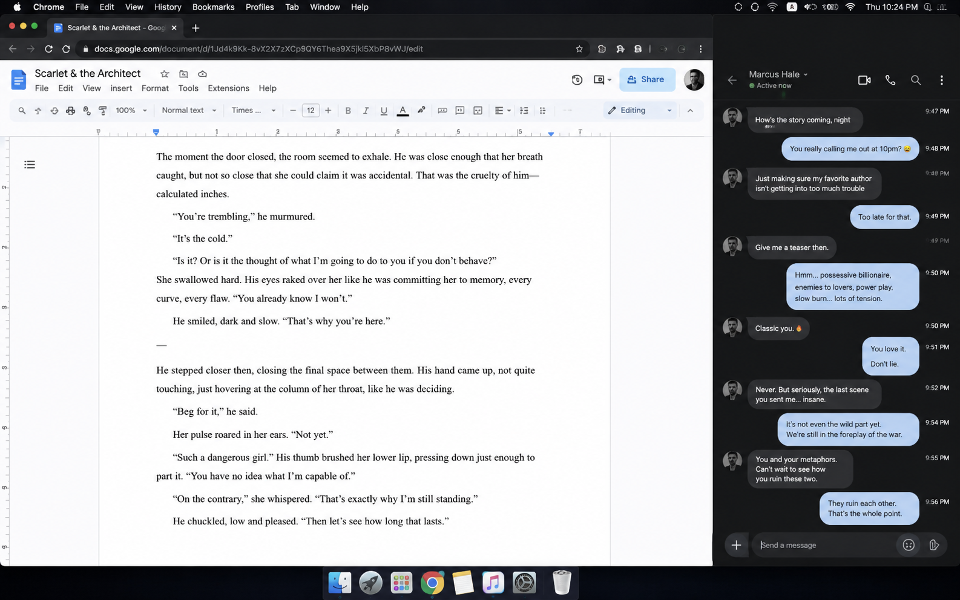The image size is (960, 600).
Task: Open the Docs Tools menu
Action: pos(188,88)
